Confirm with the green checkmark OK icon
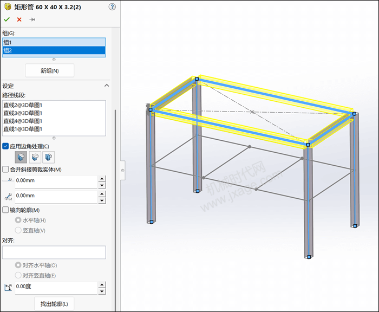Viewport: 379px width, 312px height. pyautogui.click(x=6, y=19)
